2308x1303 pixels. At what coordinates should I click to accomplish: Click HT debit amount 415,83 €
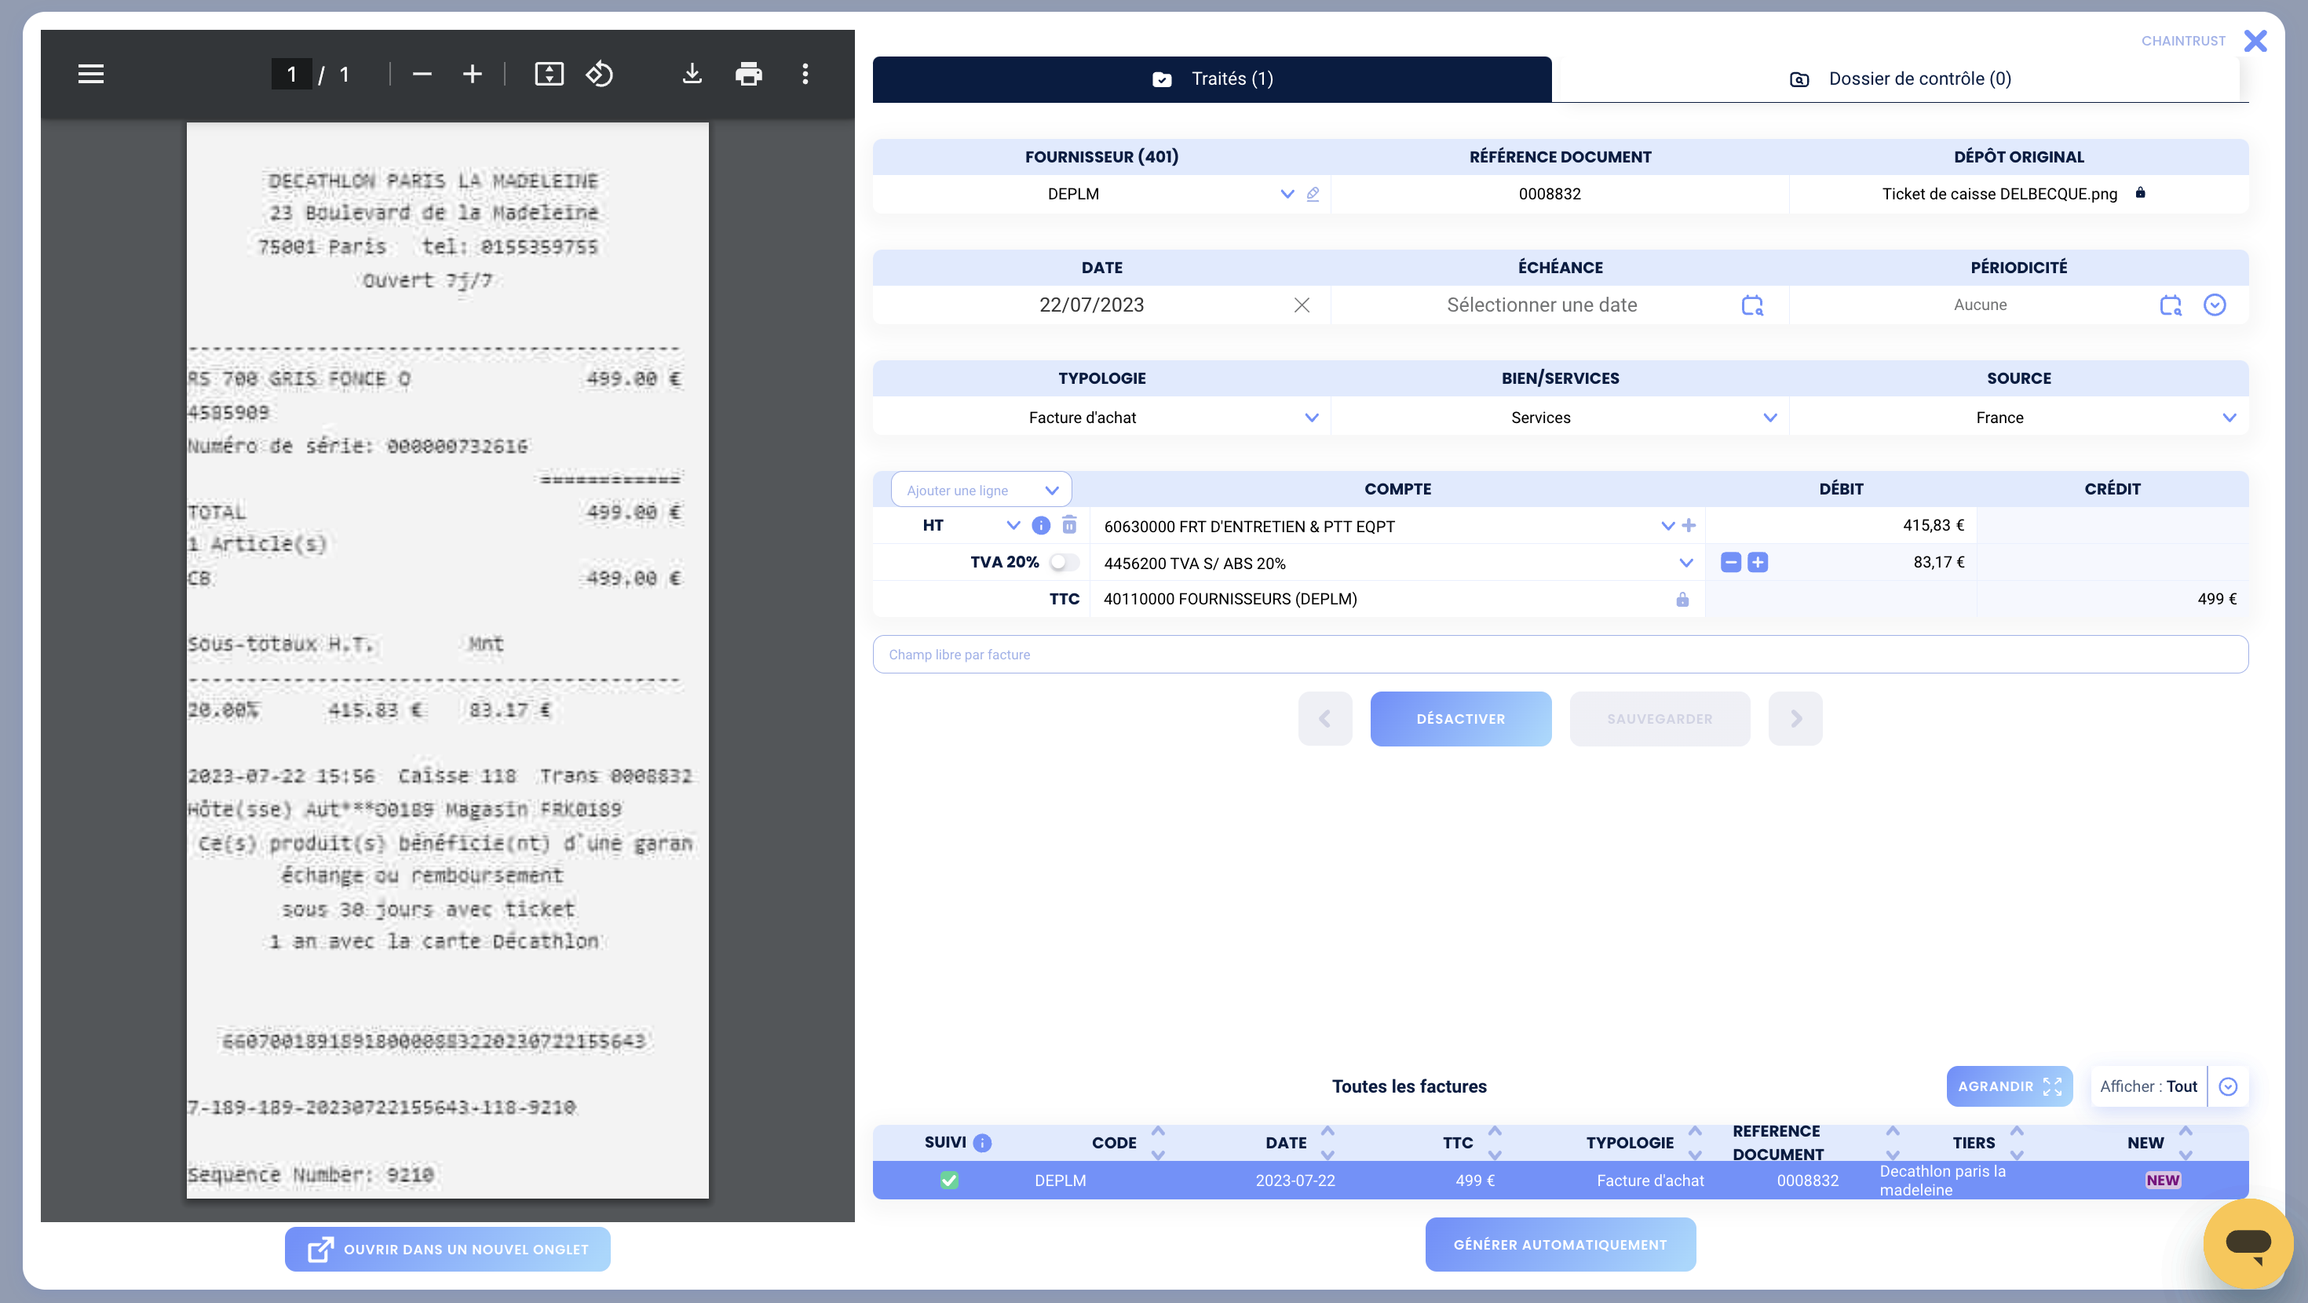tap(1933, 525)
